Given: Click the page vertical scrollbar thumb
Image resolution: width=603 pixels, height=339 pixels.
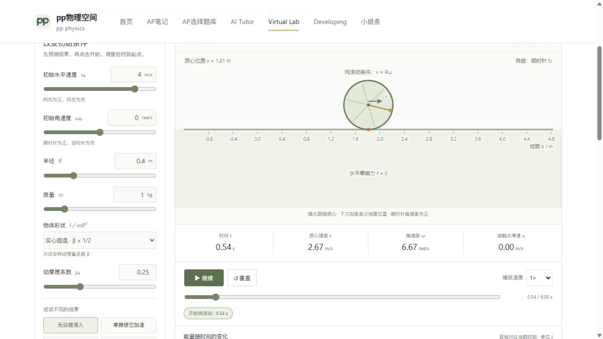Looking at the screenshot, I should [600, 93].
